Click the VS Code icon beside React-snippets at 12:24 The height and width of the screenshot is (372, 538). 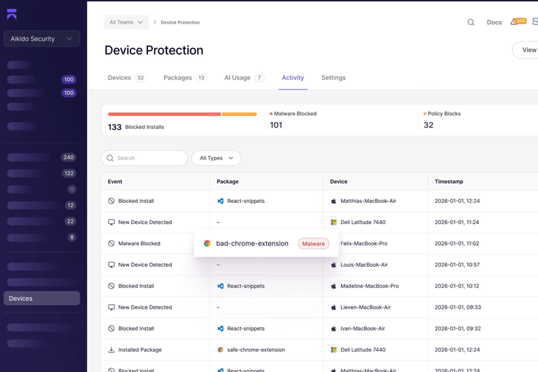click(220, 201)
